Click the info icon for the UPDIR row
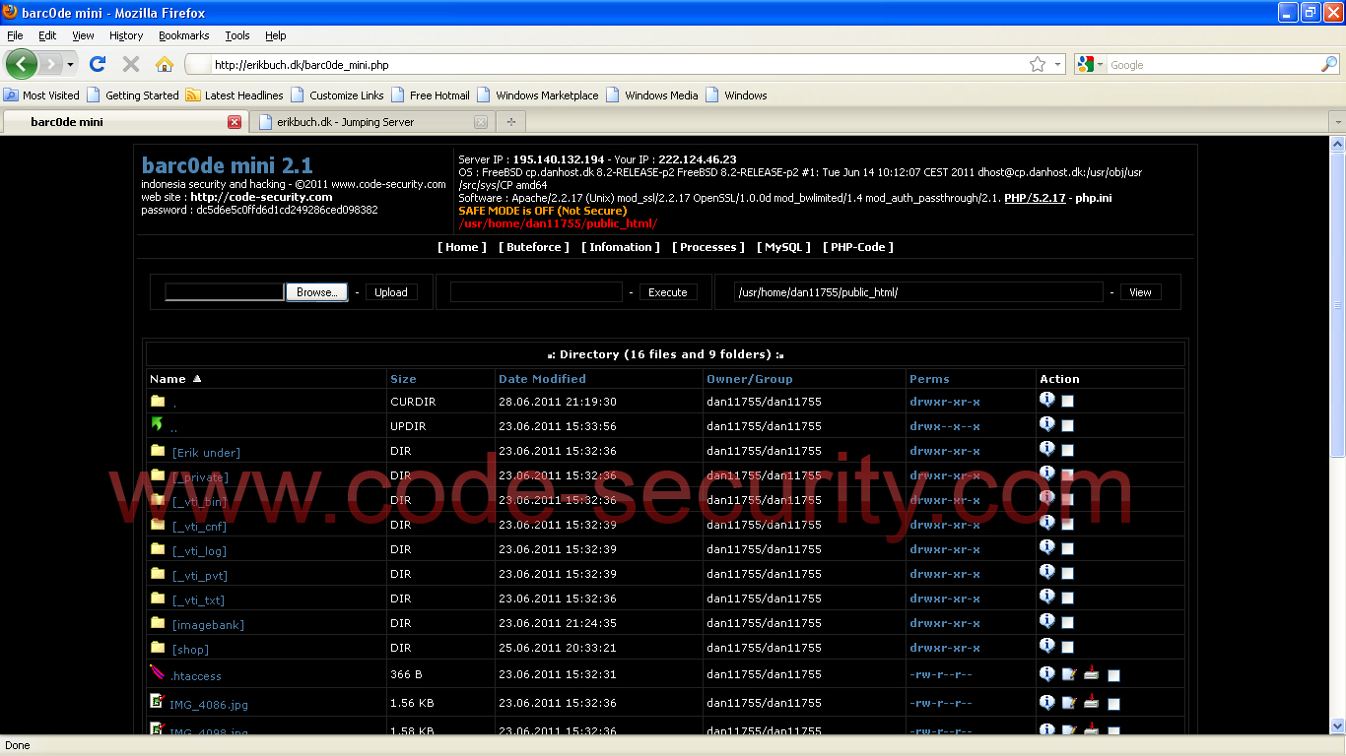Screen dimensions: 1346x756 [1047, 424]
